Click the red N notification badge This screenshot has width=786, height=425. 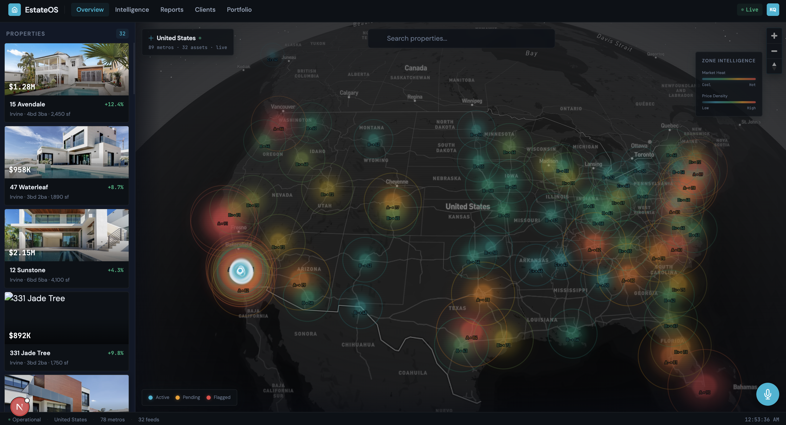20,407
